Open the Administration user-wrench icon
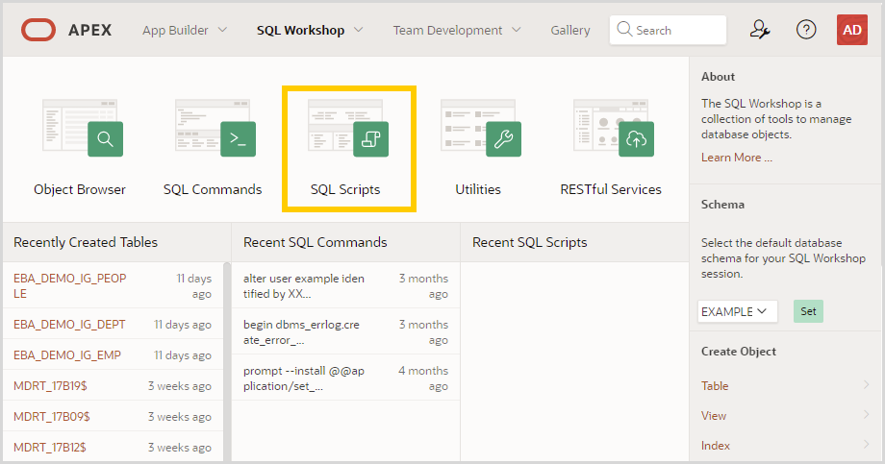 pos(760,30)
